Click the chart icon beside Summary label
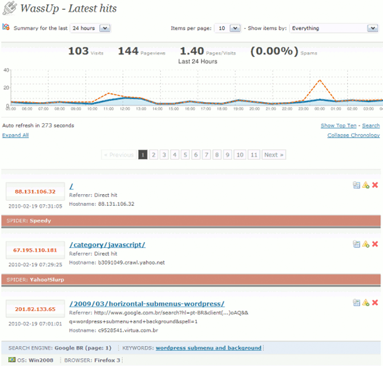Screen dimensions: 383x366 pos(6,27)
